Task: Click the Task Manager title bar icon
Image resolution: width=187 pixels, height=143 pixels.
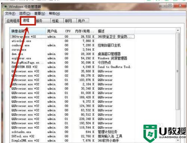Action: coord(6,6)
